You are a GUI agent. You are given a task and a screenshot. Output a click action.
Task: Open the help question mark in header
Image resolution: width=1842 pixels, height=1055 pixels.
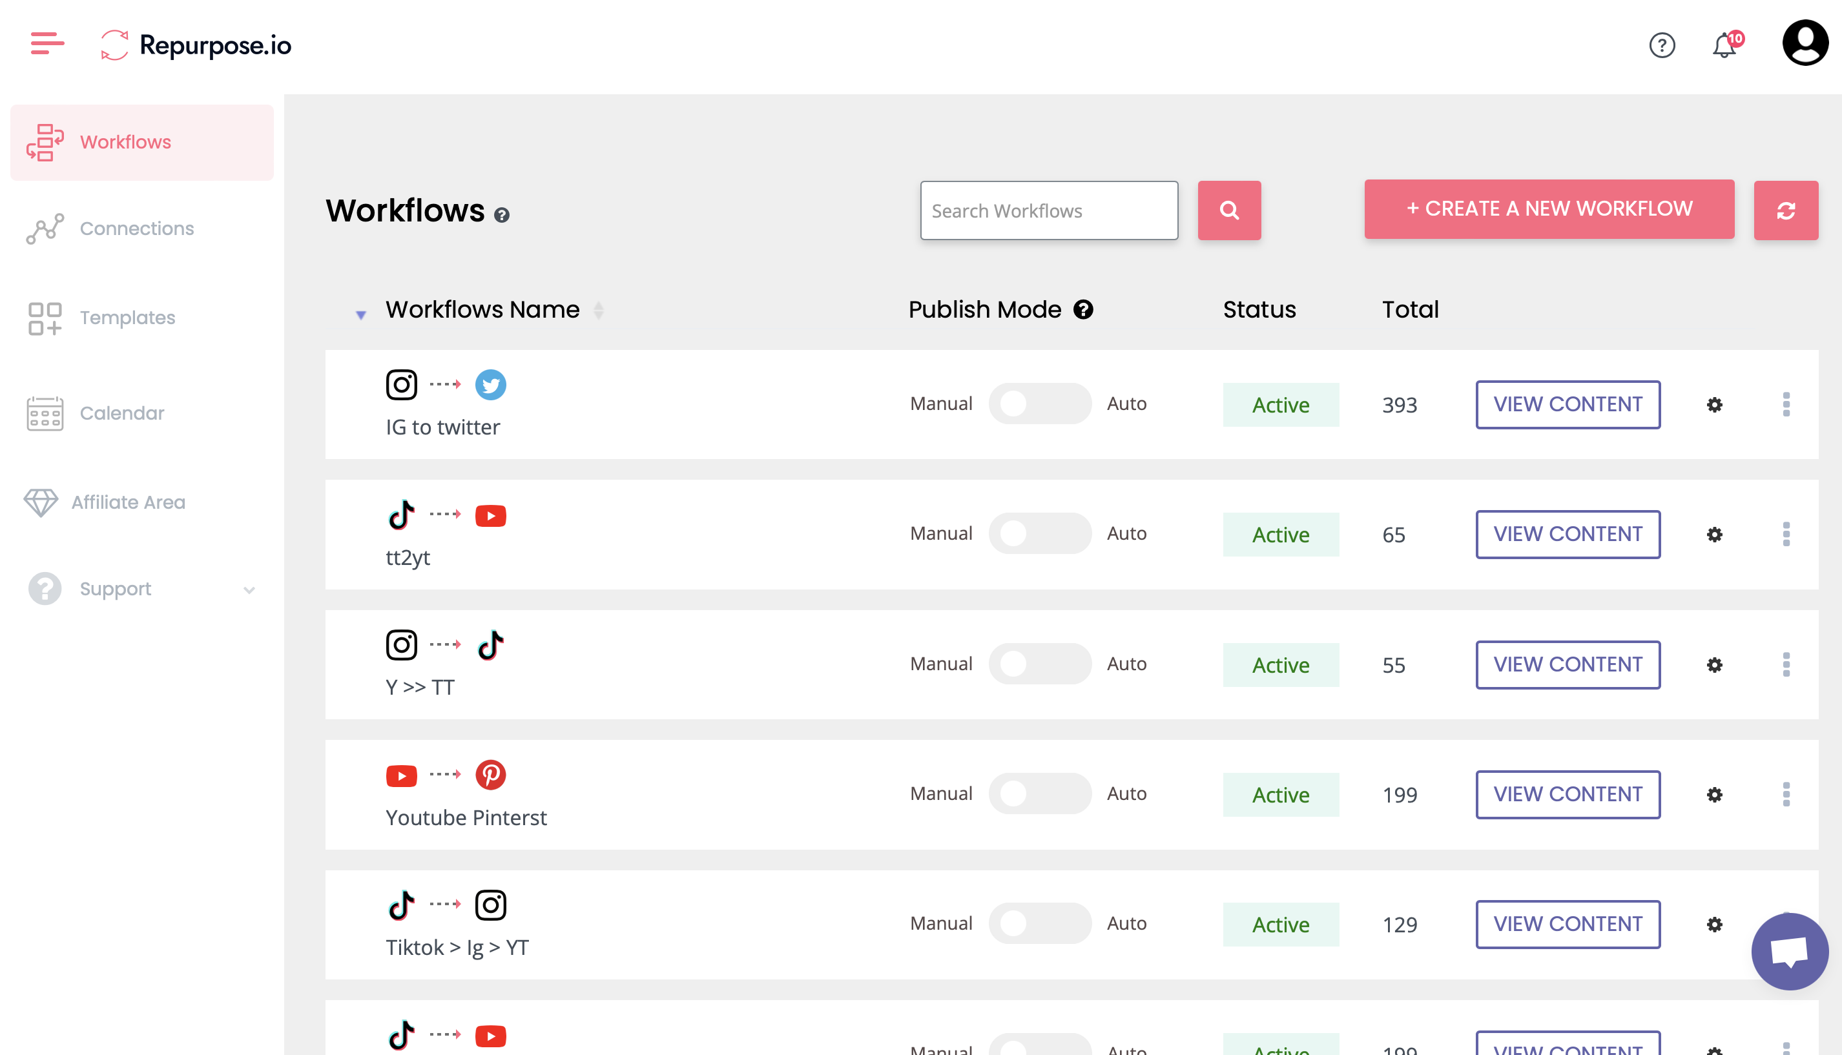click(x=1662, y=46)
